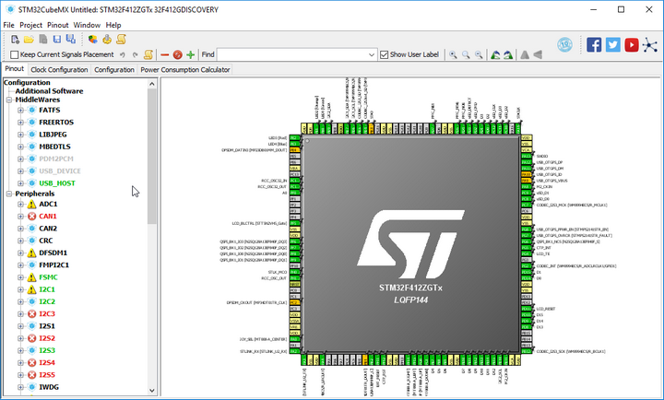Select the CRC peripheral item

[x=46, y=241]
